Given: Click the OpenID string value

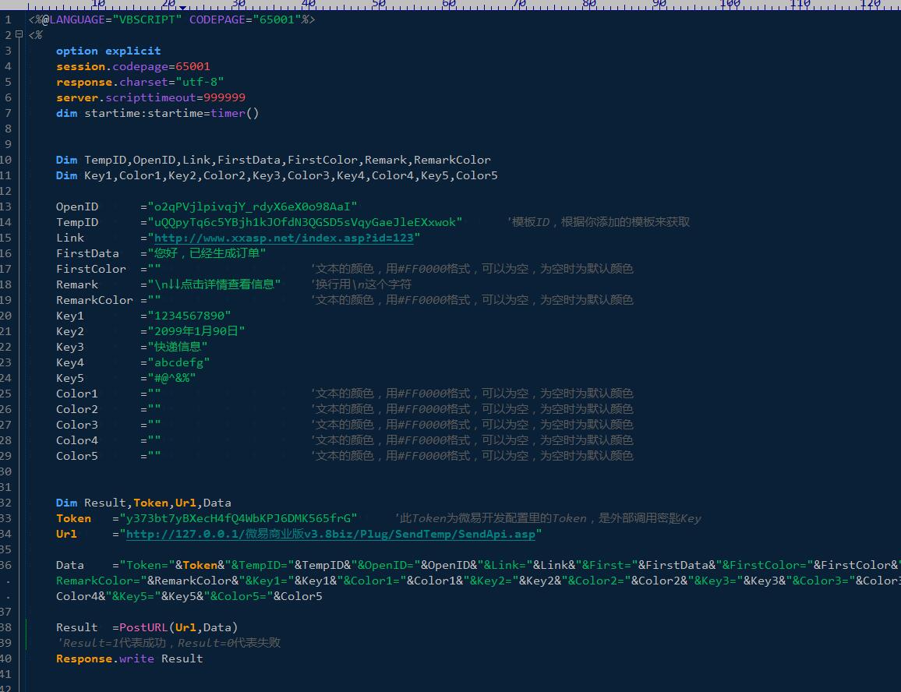Looking at the screenshot, I should [x=253, y=207].
